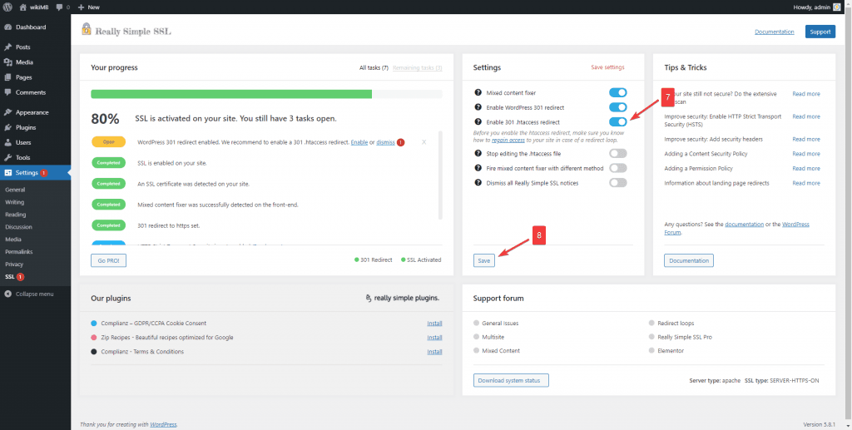Open Writing settings submenu
Screen dimensions: 852x430
15,202
